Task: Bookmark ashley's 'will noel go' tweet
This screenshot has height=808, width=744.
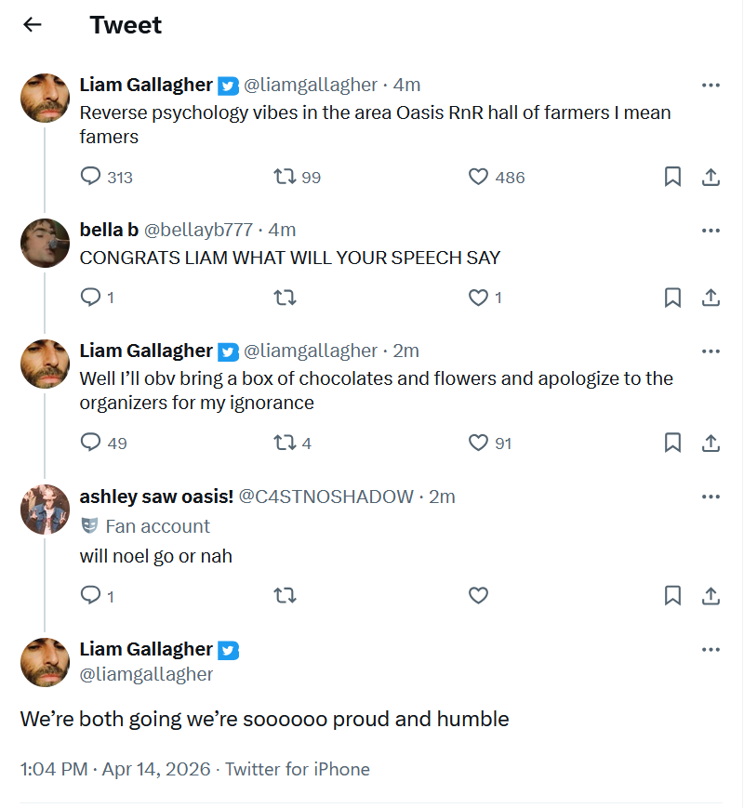Action: (672, 595)
